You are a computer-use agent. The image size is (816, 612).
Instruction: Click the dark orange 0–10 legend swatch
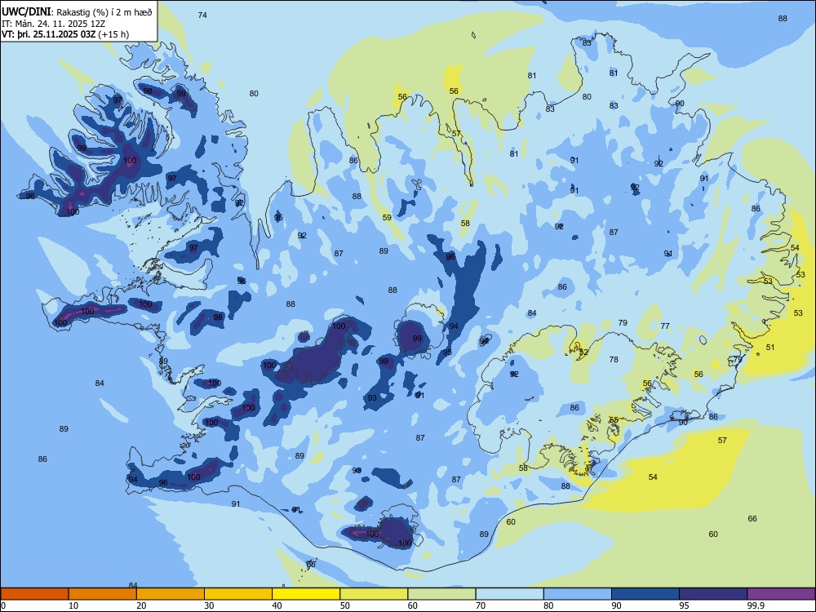pos(34,594)
